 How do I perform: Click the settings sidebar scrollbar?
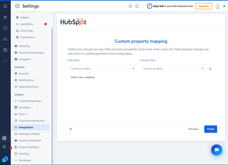pos(52,96)
